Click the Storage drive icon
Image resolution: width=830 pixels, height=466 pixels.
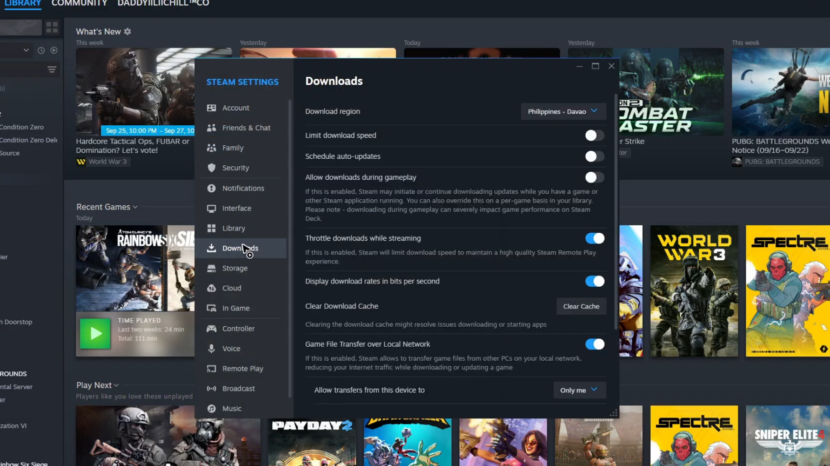pyautogui.click(x=211, y=268)
